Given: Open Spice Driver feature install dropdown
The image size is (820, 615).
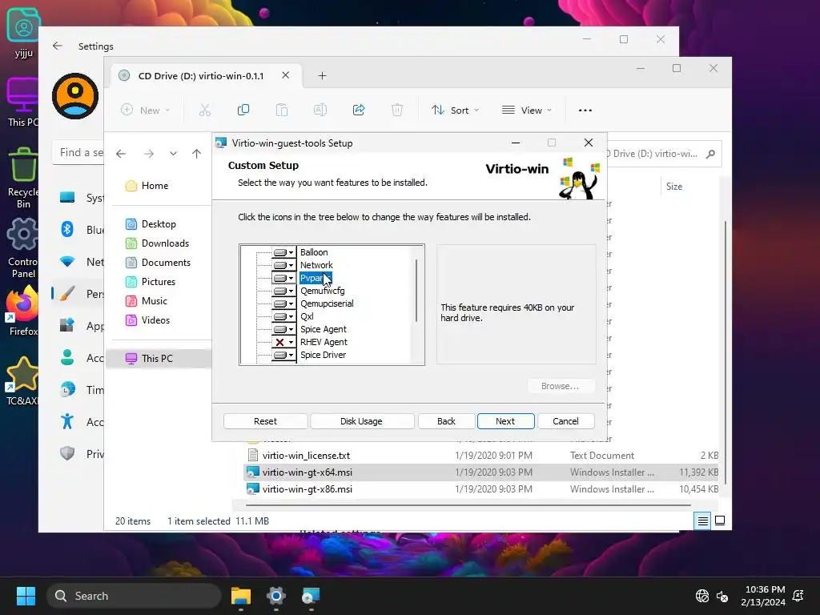Looking at the screenshot, I should [284, 355].
